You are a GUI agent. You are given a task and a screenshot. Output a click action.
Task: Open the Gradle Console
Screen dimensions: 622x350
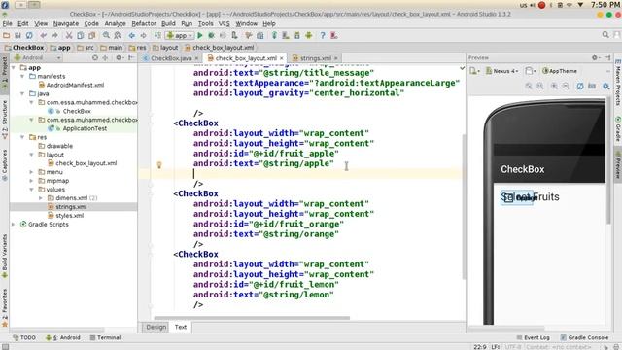[x=584, y=337]
